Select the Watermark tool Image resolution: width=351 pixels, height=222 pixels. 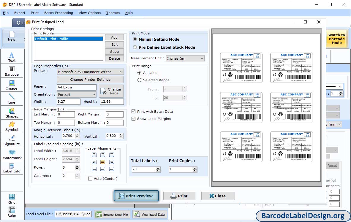(12, 154)
